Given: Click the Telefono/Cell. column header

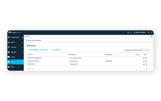Looking at the screenshot, I should 116,55.
